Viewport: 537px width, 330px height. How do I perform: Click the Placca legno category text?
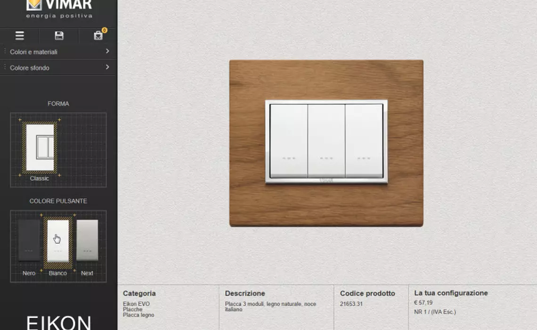(138, 315)
